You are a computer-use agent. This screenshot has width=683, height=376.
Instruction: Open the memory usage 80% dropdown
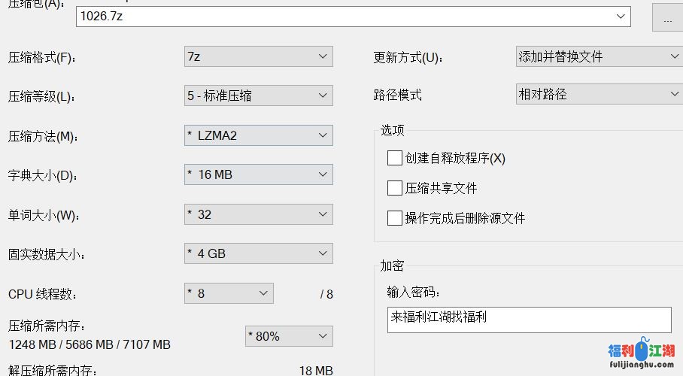coord(323,336)
